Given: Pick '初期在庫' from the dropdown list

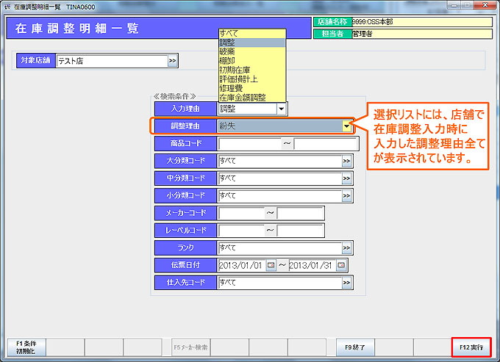Looking at the screenshot, I should tap(252, 70).
